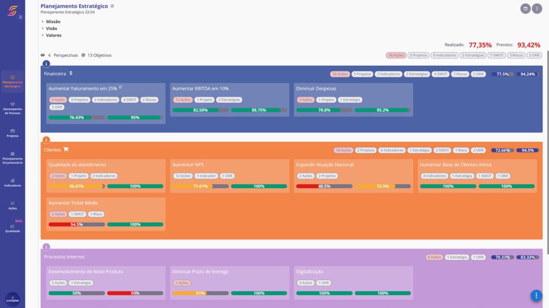
Task: Open Indicadores in the sidebar
Action: click(13, 183)
